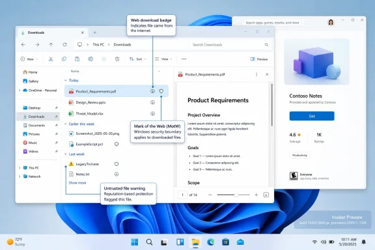Collapse the Earlier this week group

click(66, 124)
